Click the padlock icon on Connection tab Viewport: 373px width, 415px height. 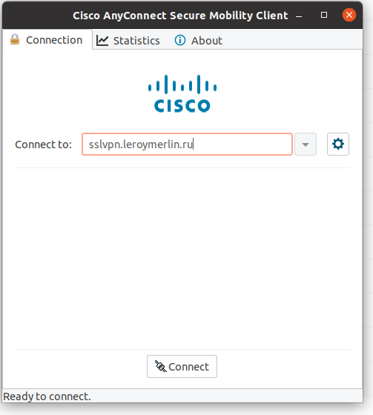click(x=15, y=40)
